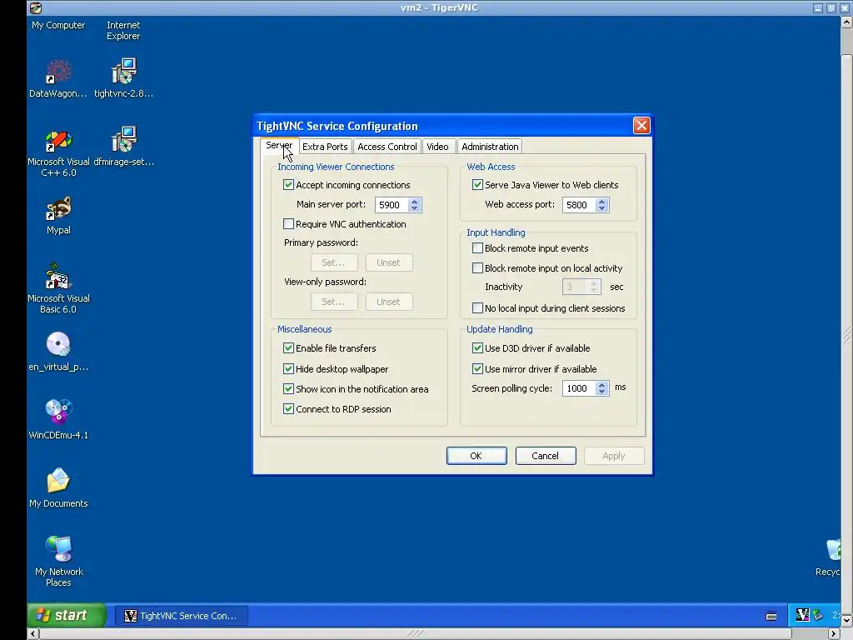Open Internet Explorer desktop shortcut
This screenshot has height=640, width=853.
pyautogui.click(x=123, y=31)
